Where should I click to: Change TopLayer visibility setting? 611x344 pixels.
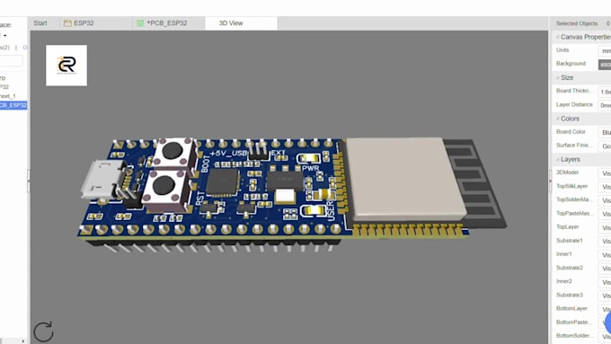[605, 228]
